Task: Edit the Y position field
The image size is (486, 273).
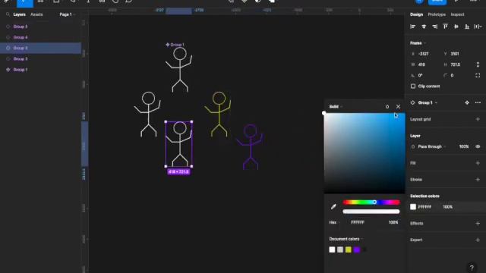Action: [454, 54]
